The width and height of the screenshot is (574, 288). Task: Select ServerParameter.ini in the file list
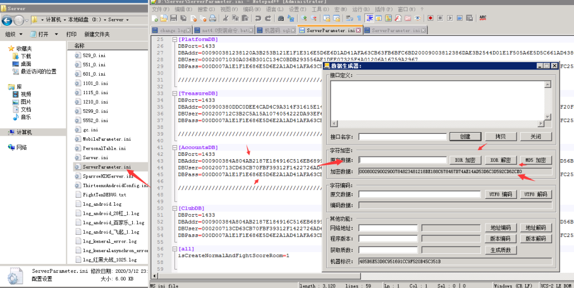pyautogui.click(x=107, y=167)
